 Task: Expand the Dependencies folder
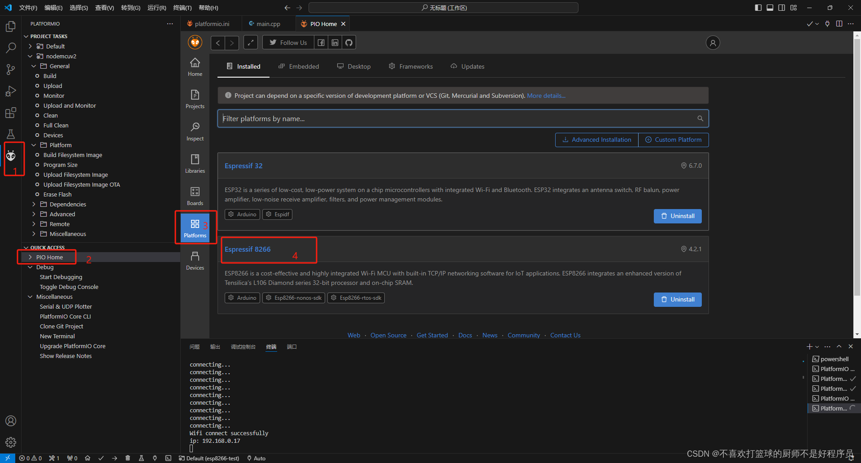pyautogui.click(x=34, y=204)
